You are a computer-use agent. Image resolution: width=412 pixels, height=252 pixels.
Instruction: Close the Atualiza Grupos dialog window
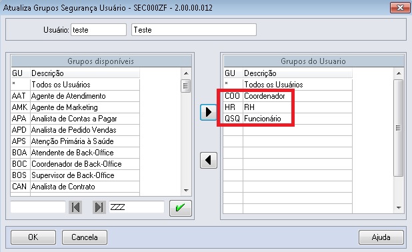point(400,7)
